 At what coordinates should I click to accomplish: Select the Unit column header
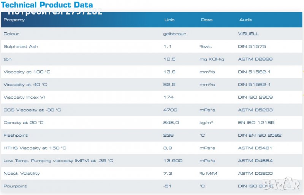[x=169, y=20]
